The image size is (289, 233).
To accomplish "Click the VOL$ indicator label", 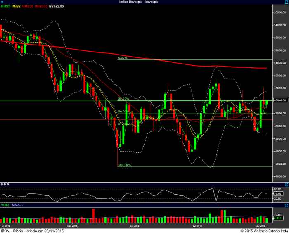I will (5, 205).
